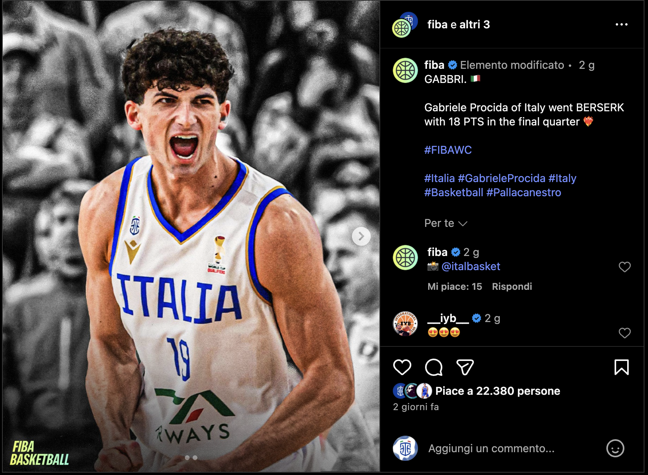Open the list of 22.380 likers
Viewport: 648px width, 475px height.
[497, 391]
